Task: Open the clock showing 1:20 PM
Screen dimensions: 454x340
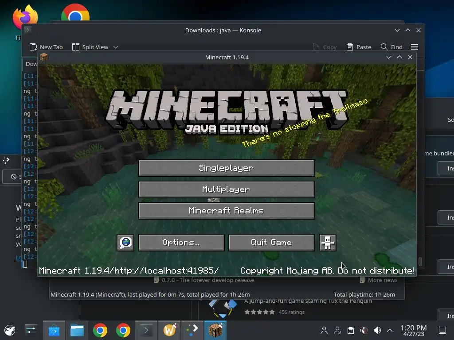Action: (x=414, y=330)
